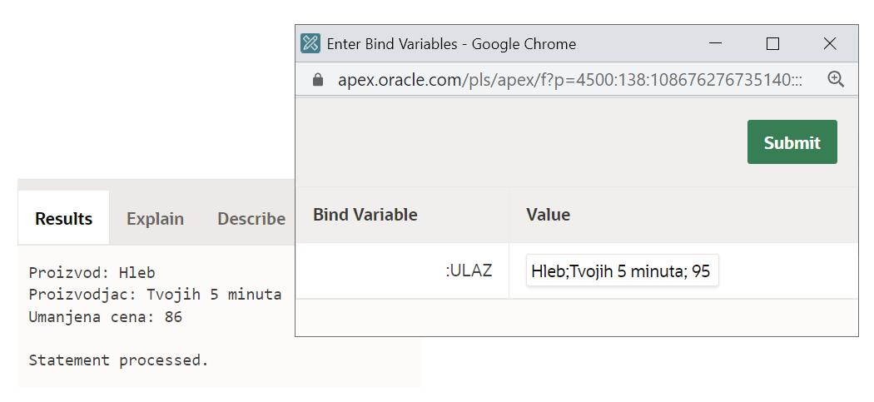Click the apex.oracle.com URL in address bar
Image resolution: width=874 pixels, height=402 pixels.
coord(570,80)
